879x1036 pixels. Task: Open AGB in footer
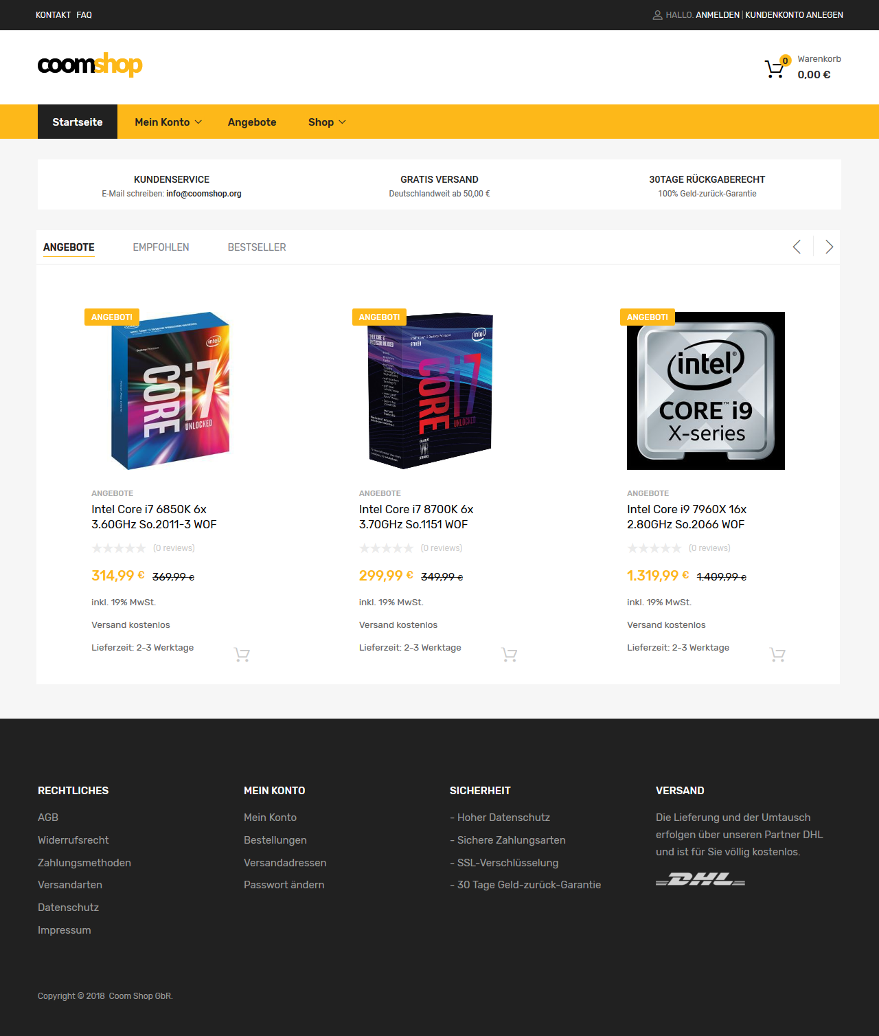coord(48,818)
